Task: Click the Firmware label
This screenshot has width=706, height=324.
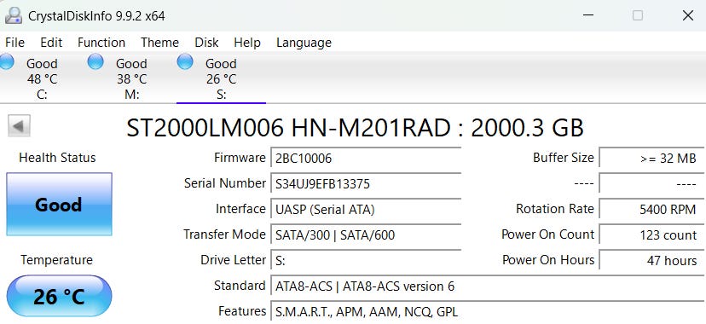Action: [240, 158]
